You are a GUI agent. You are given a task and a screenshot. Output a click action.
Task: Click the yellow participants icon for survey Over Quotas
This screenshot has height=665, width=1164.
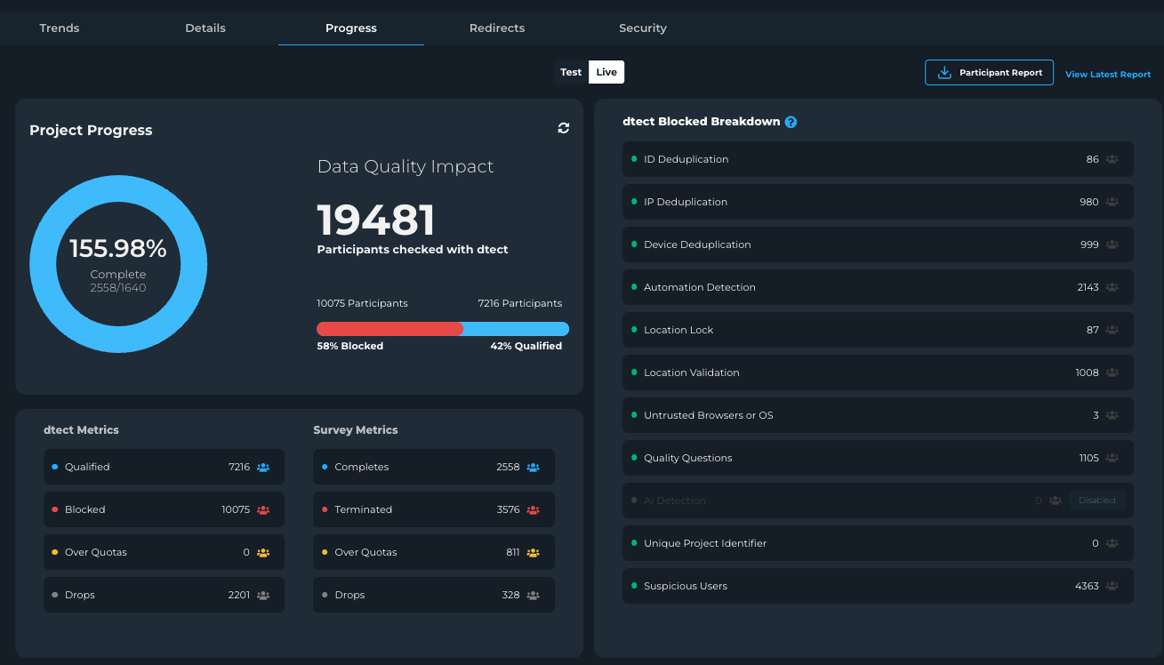[533, 552]
